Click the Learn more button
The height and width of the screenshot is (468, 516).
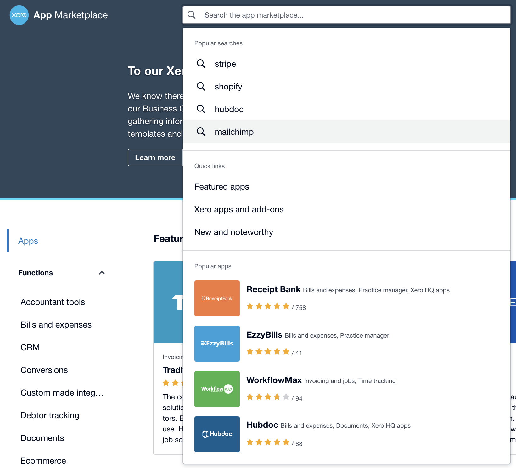(155, 157)
